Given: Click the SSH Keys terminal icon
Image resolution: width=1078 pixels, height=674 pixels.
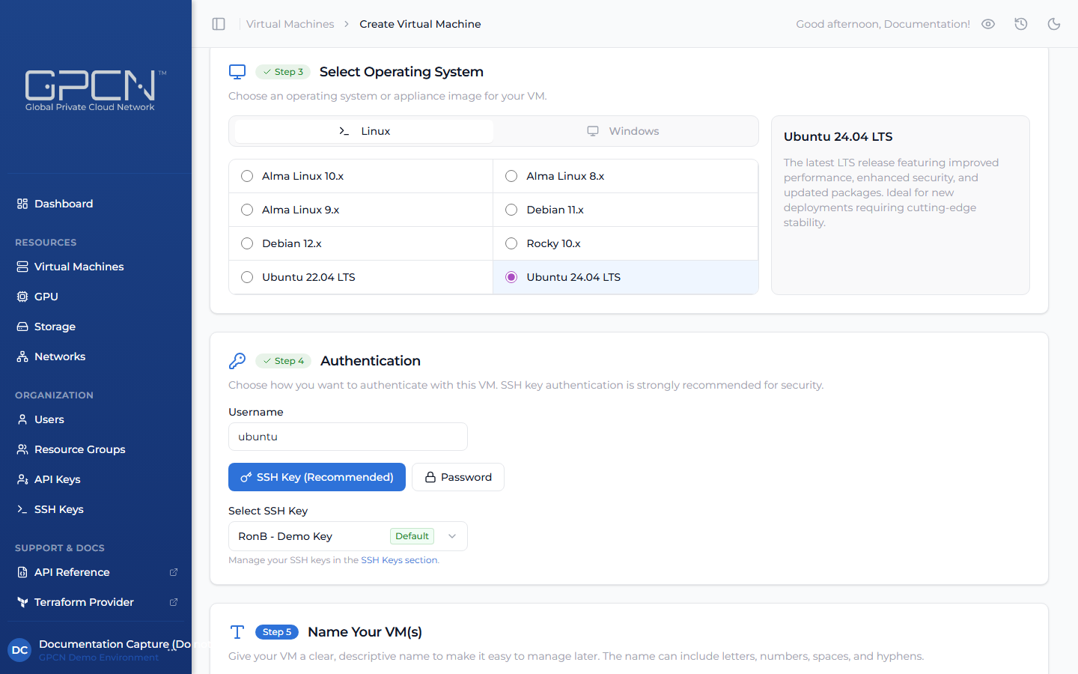Looking at the screenshot, I should [x=22, y=509].
